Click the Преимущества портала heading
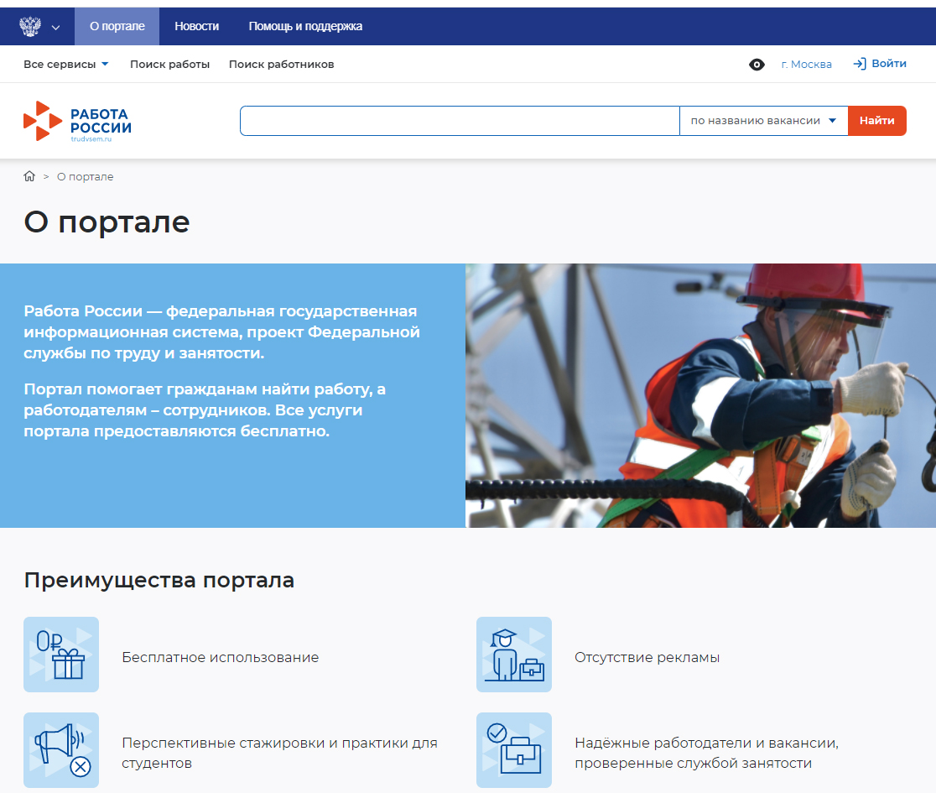Viewport: 936px width, 793px height. tap(159, 581)
